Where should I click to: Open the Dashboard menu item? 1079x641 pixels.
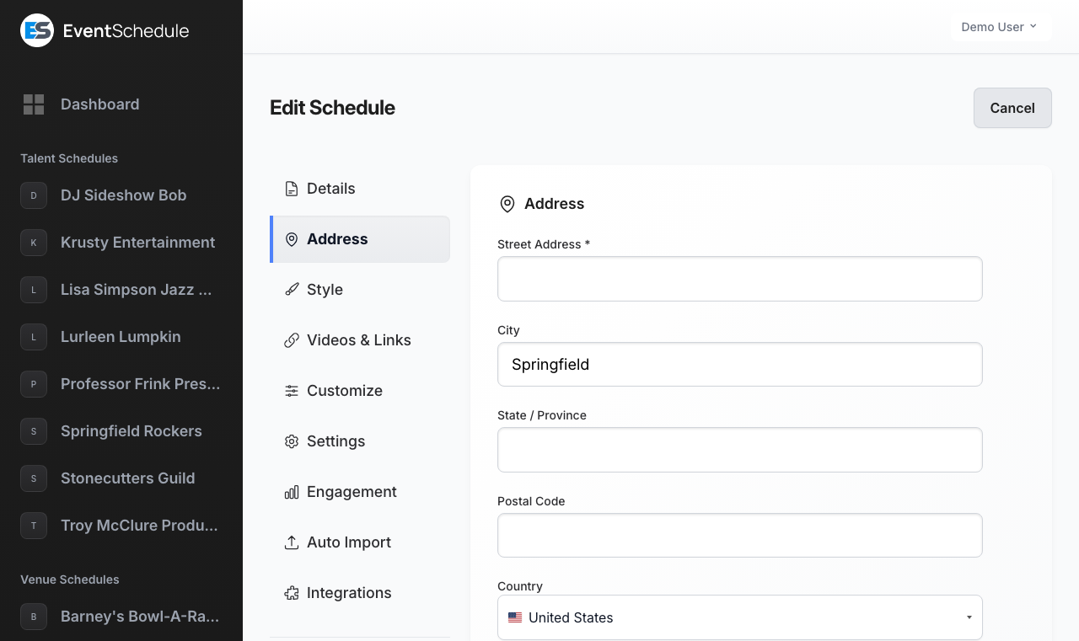click(x=99, y=104)
